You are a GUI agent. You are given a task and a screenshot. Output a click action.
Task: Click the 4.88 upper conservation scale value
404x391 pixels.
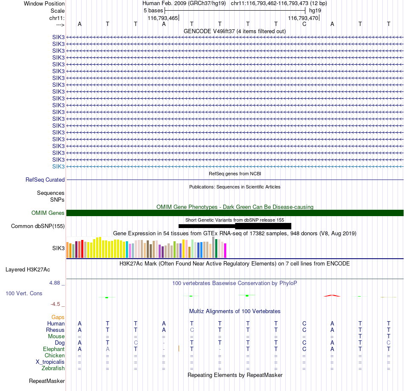54,283
